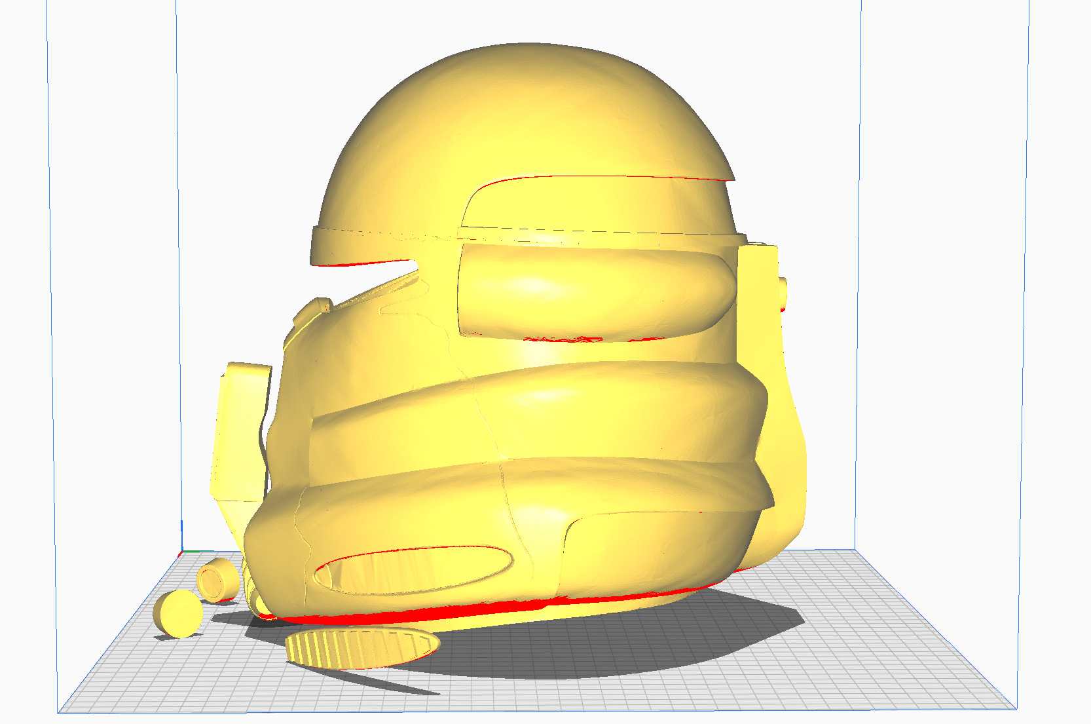
Task: Select the ribbed oval grille piece
Action: pos(362,647)
